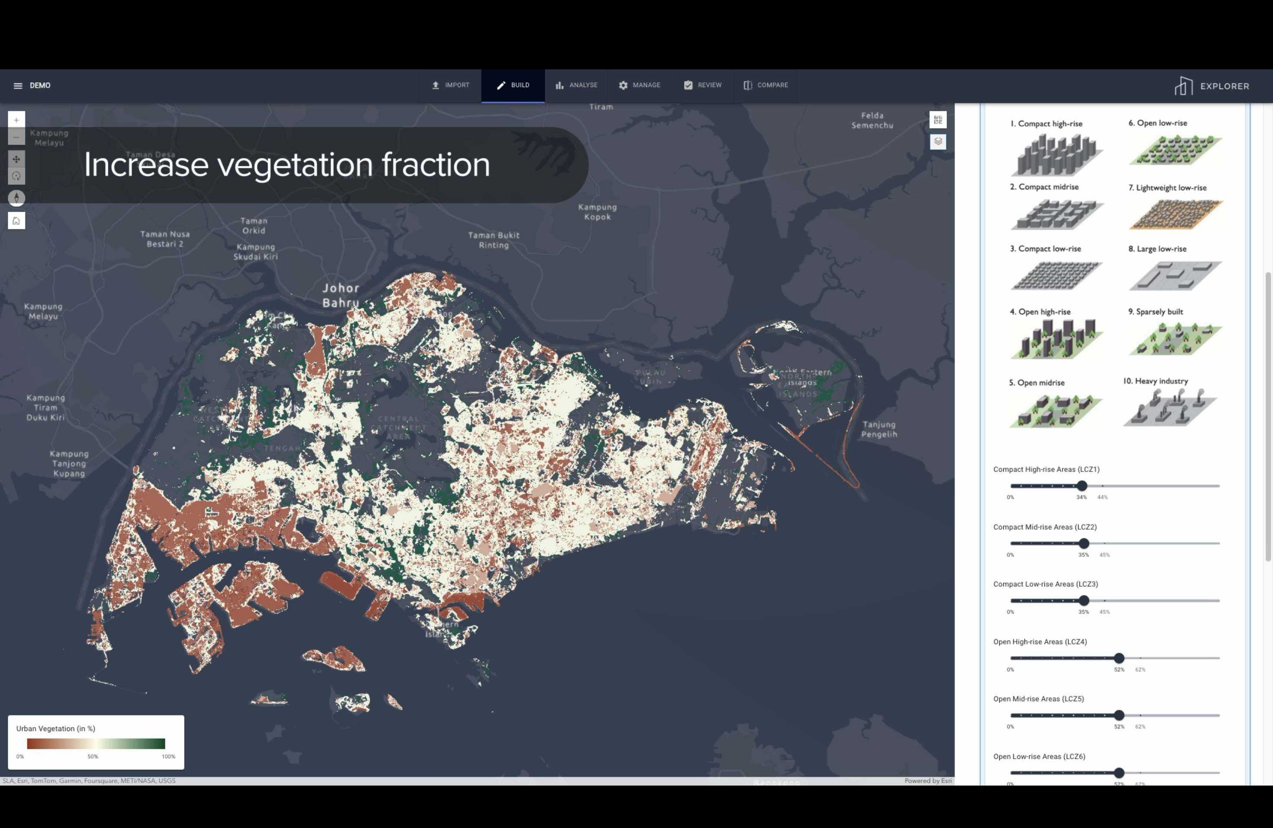Open the hamburger menu beside DEMO

tap(18, 86)
